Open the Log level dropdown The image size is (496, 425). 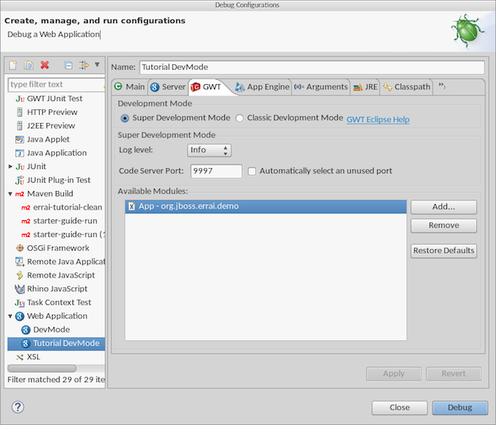point(209,151)
